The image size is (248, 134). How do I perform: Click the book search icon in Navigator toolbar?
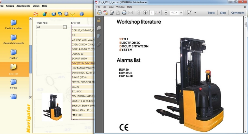tap(60, 14)
